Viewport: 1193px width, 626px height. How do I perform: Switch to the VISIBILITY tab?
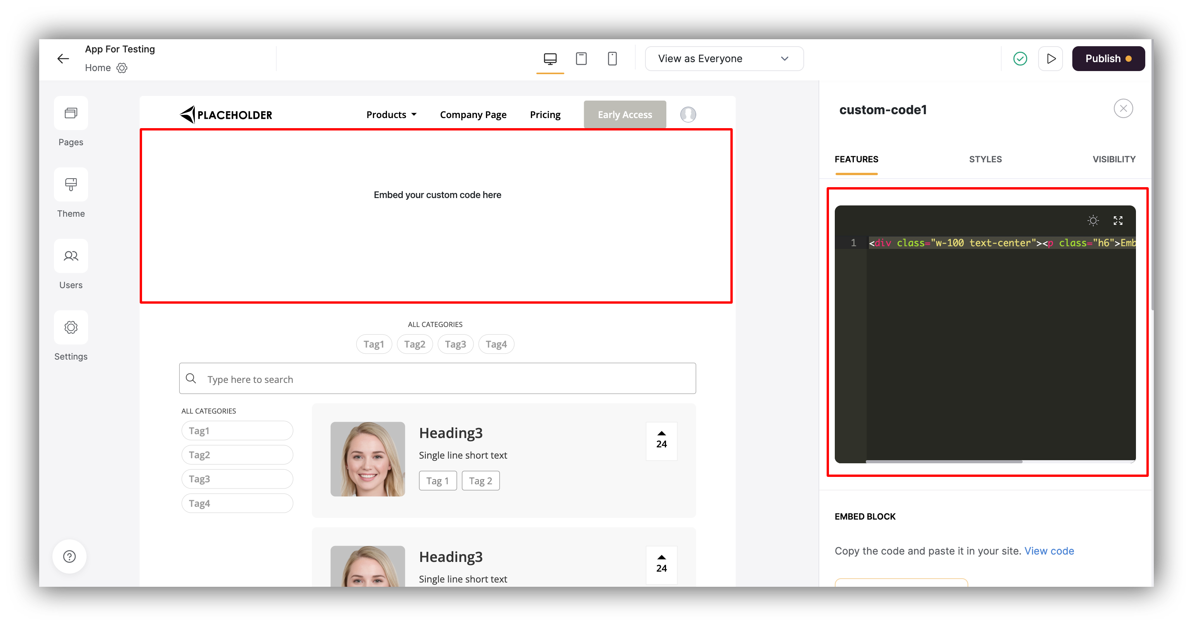1114,159
